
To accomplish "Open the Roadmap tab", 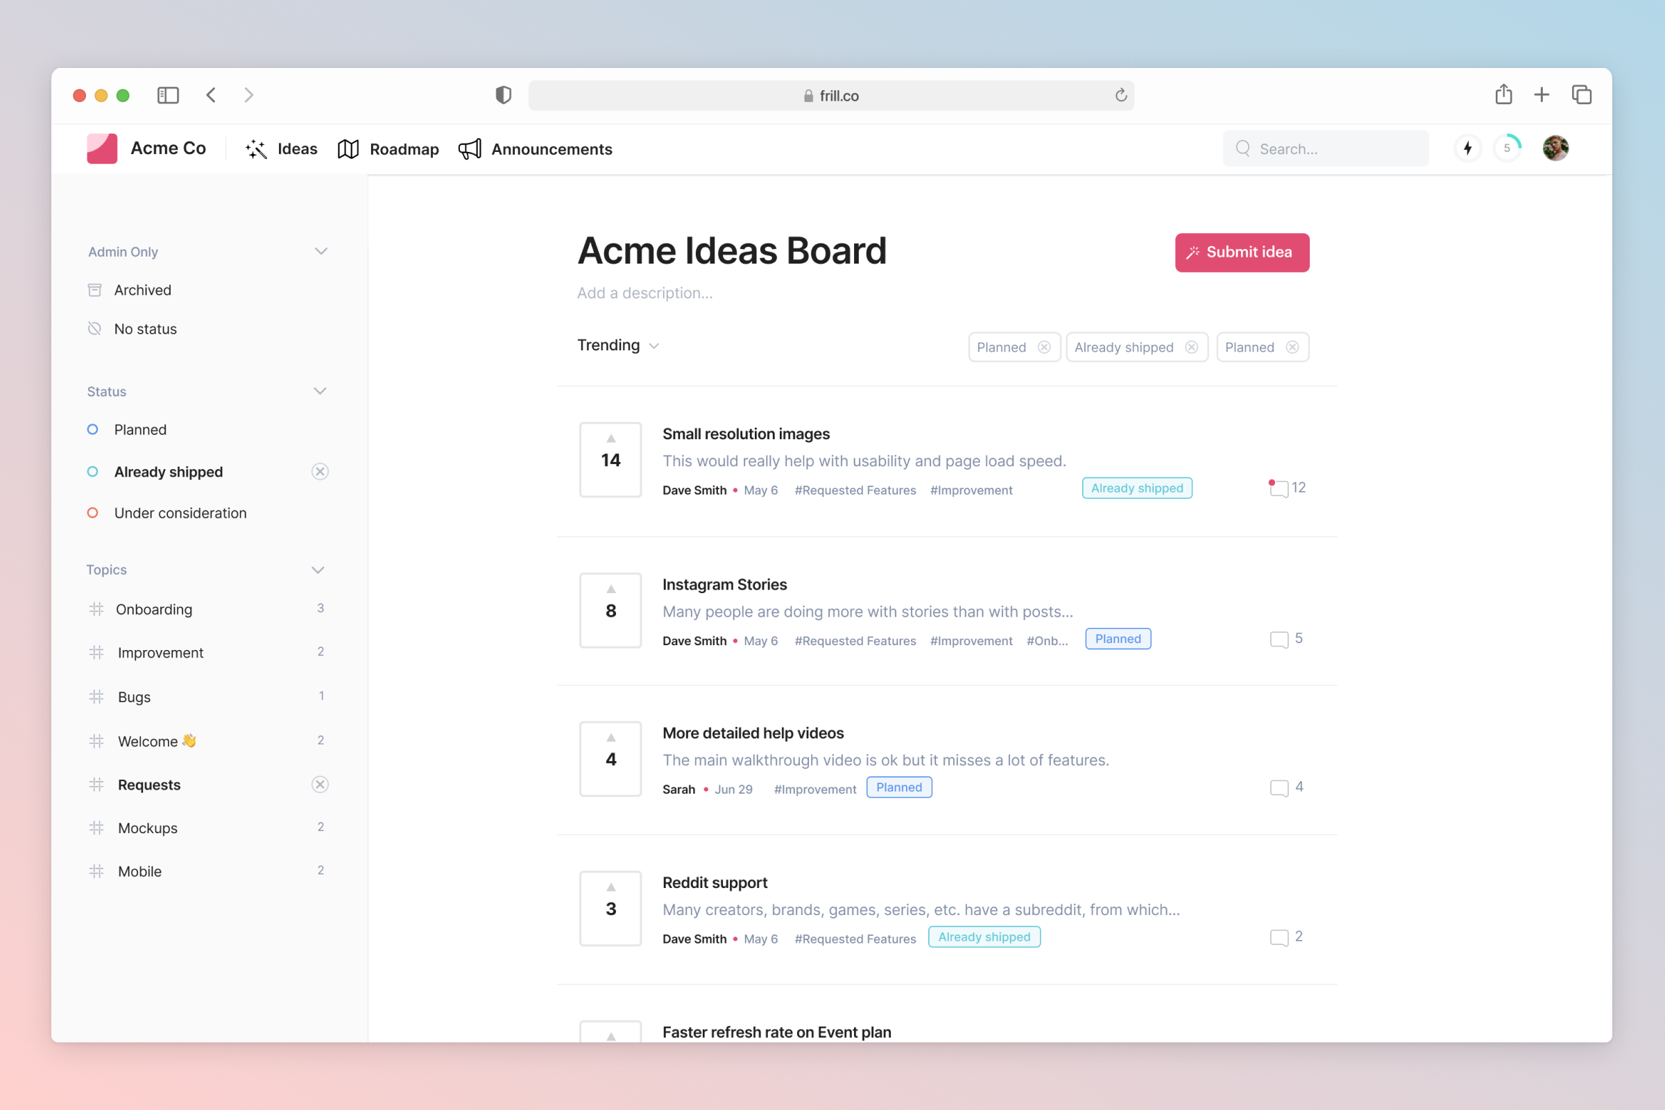I will (388, 149).
